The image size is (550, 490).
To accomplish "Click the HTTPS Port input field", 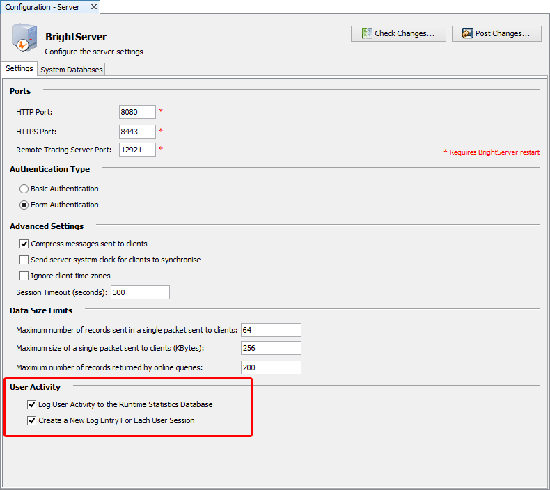I will click(x=137, y=132).
